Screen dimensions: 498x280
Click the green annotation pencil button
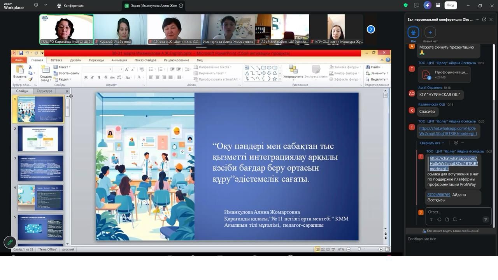point(10,242)
